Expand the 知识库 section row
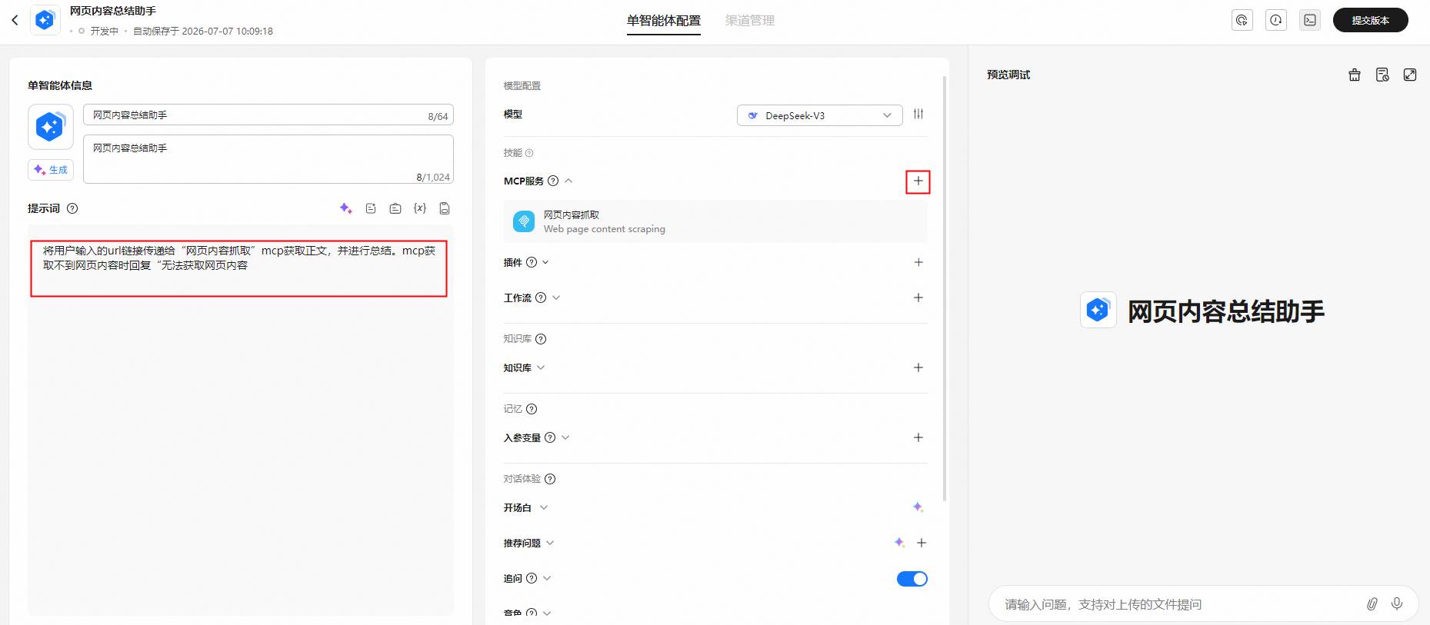1430x625 pixels. pos(541,367)
